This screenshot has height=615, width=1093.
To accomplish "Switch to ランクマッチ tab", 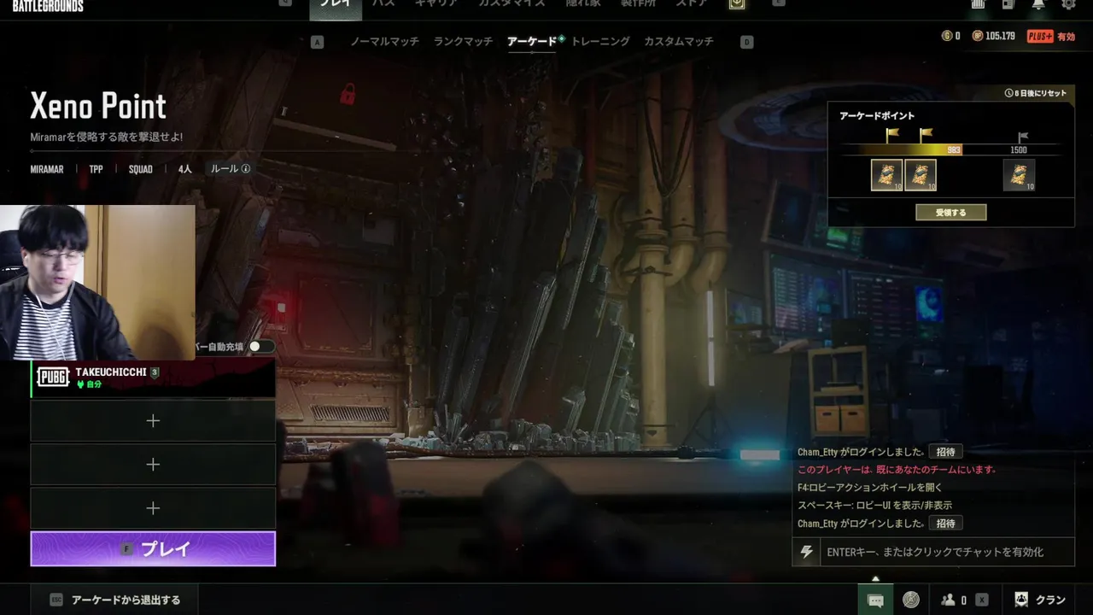I will 463,41.
